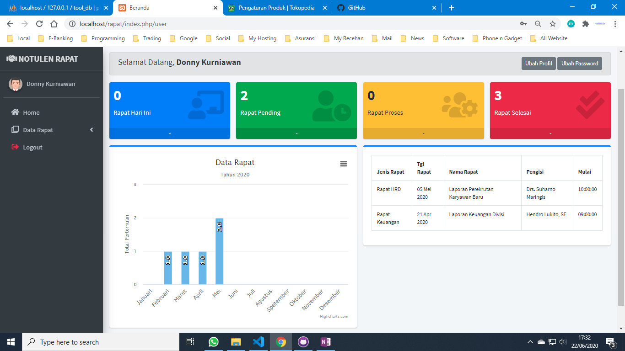Switch to the Pengaturan Produk Tokopedia tab
Screen dimensions: 625x351
(x=276, y=8)
